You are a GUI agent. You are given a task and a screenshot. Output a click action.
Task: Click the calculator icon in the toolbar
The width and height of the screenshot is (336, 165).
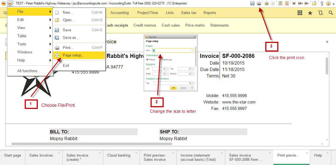[281, 3]
